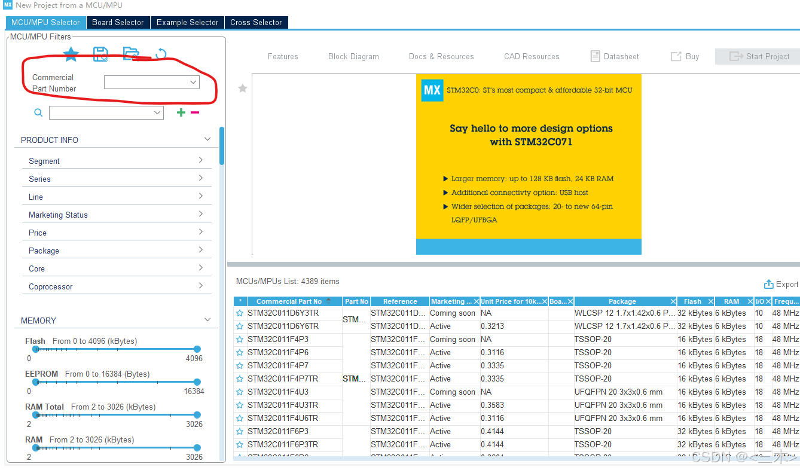Sort by Commercial Part No column
Viewport: 800px width, 470px height.
coord(294,301)
